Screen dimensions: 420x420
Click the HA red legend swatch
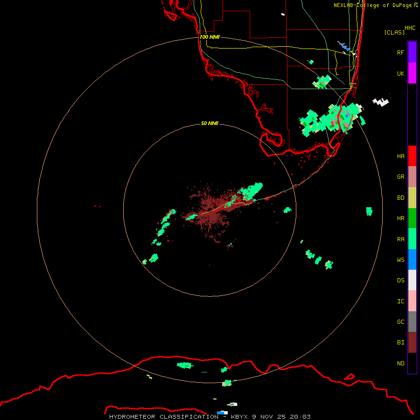tap(412, 156)
